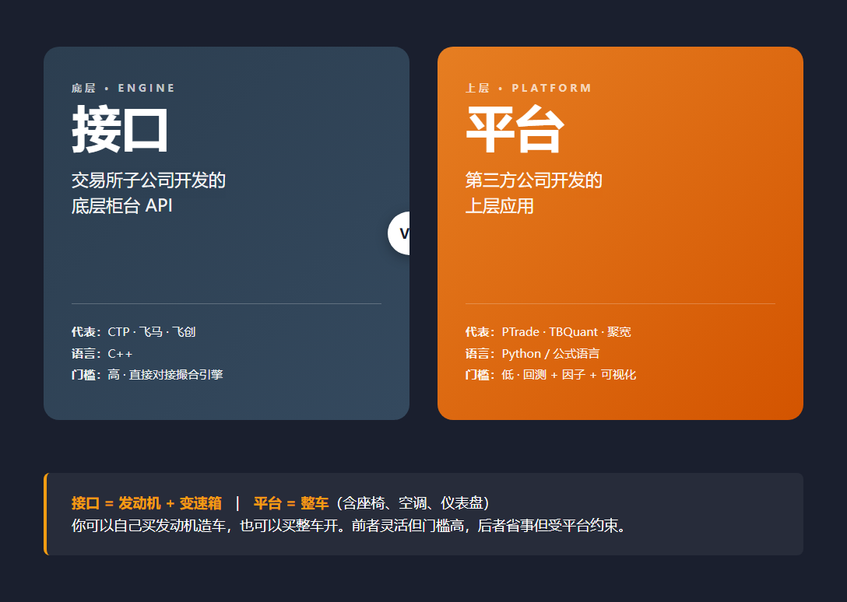The width and height of the screenshot is (847, 602).
Task: Click text 底层柜台 API
Action: click(x=122, y=205)
